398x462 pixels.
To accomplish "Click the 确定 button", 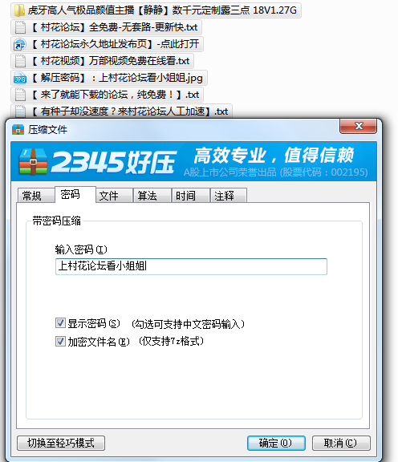I will click(x=276, y=443).
